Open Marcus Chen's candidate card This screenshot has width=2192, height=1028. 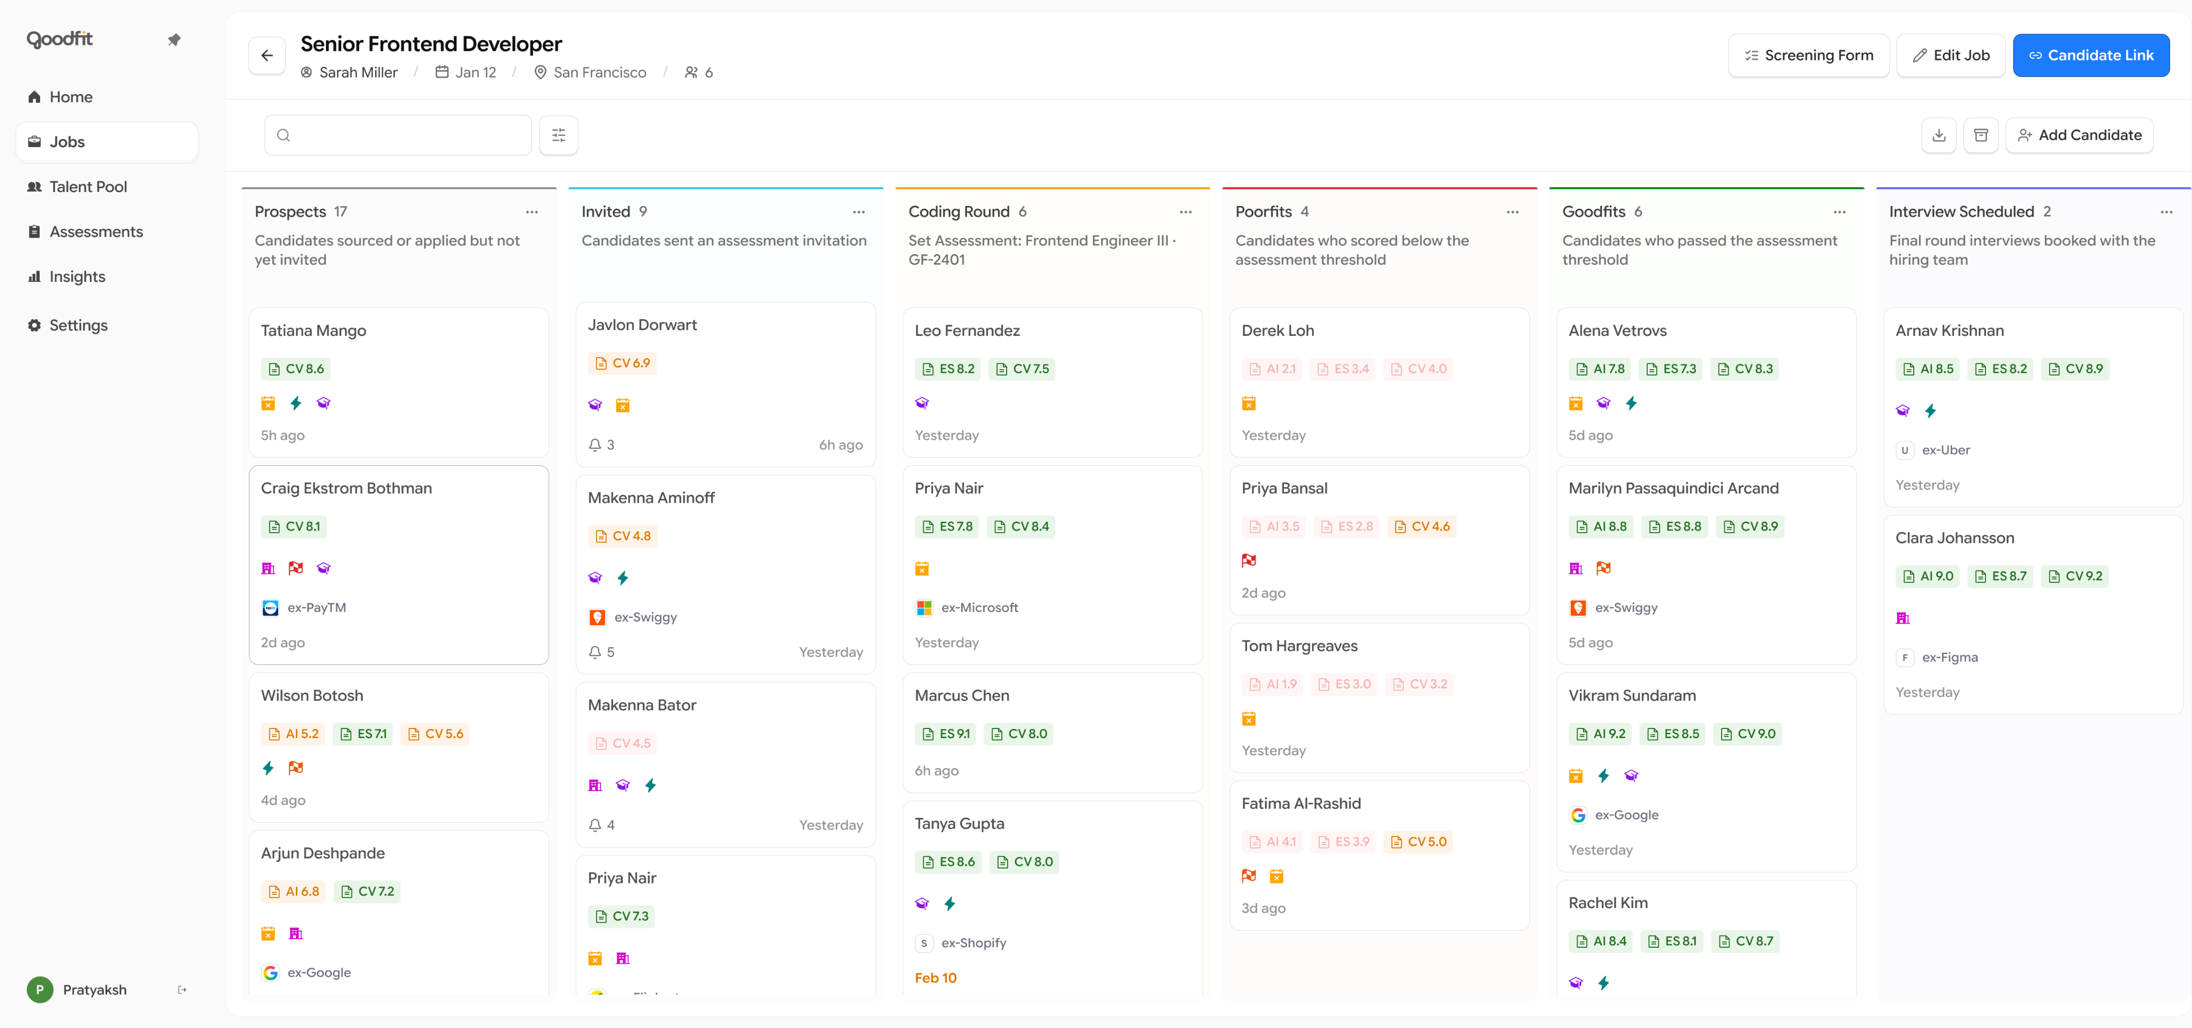point(1052,732)
